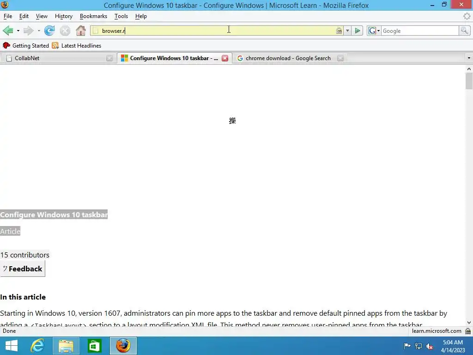Click in the Google search box

point(420,31)
